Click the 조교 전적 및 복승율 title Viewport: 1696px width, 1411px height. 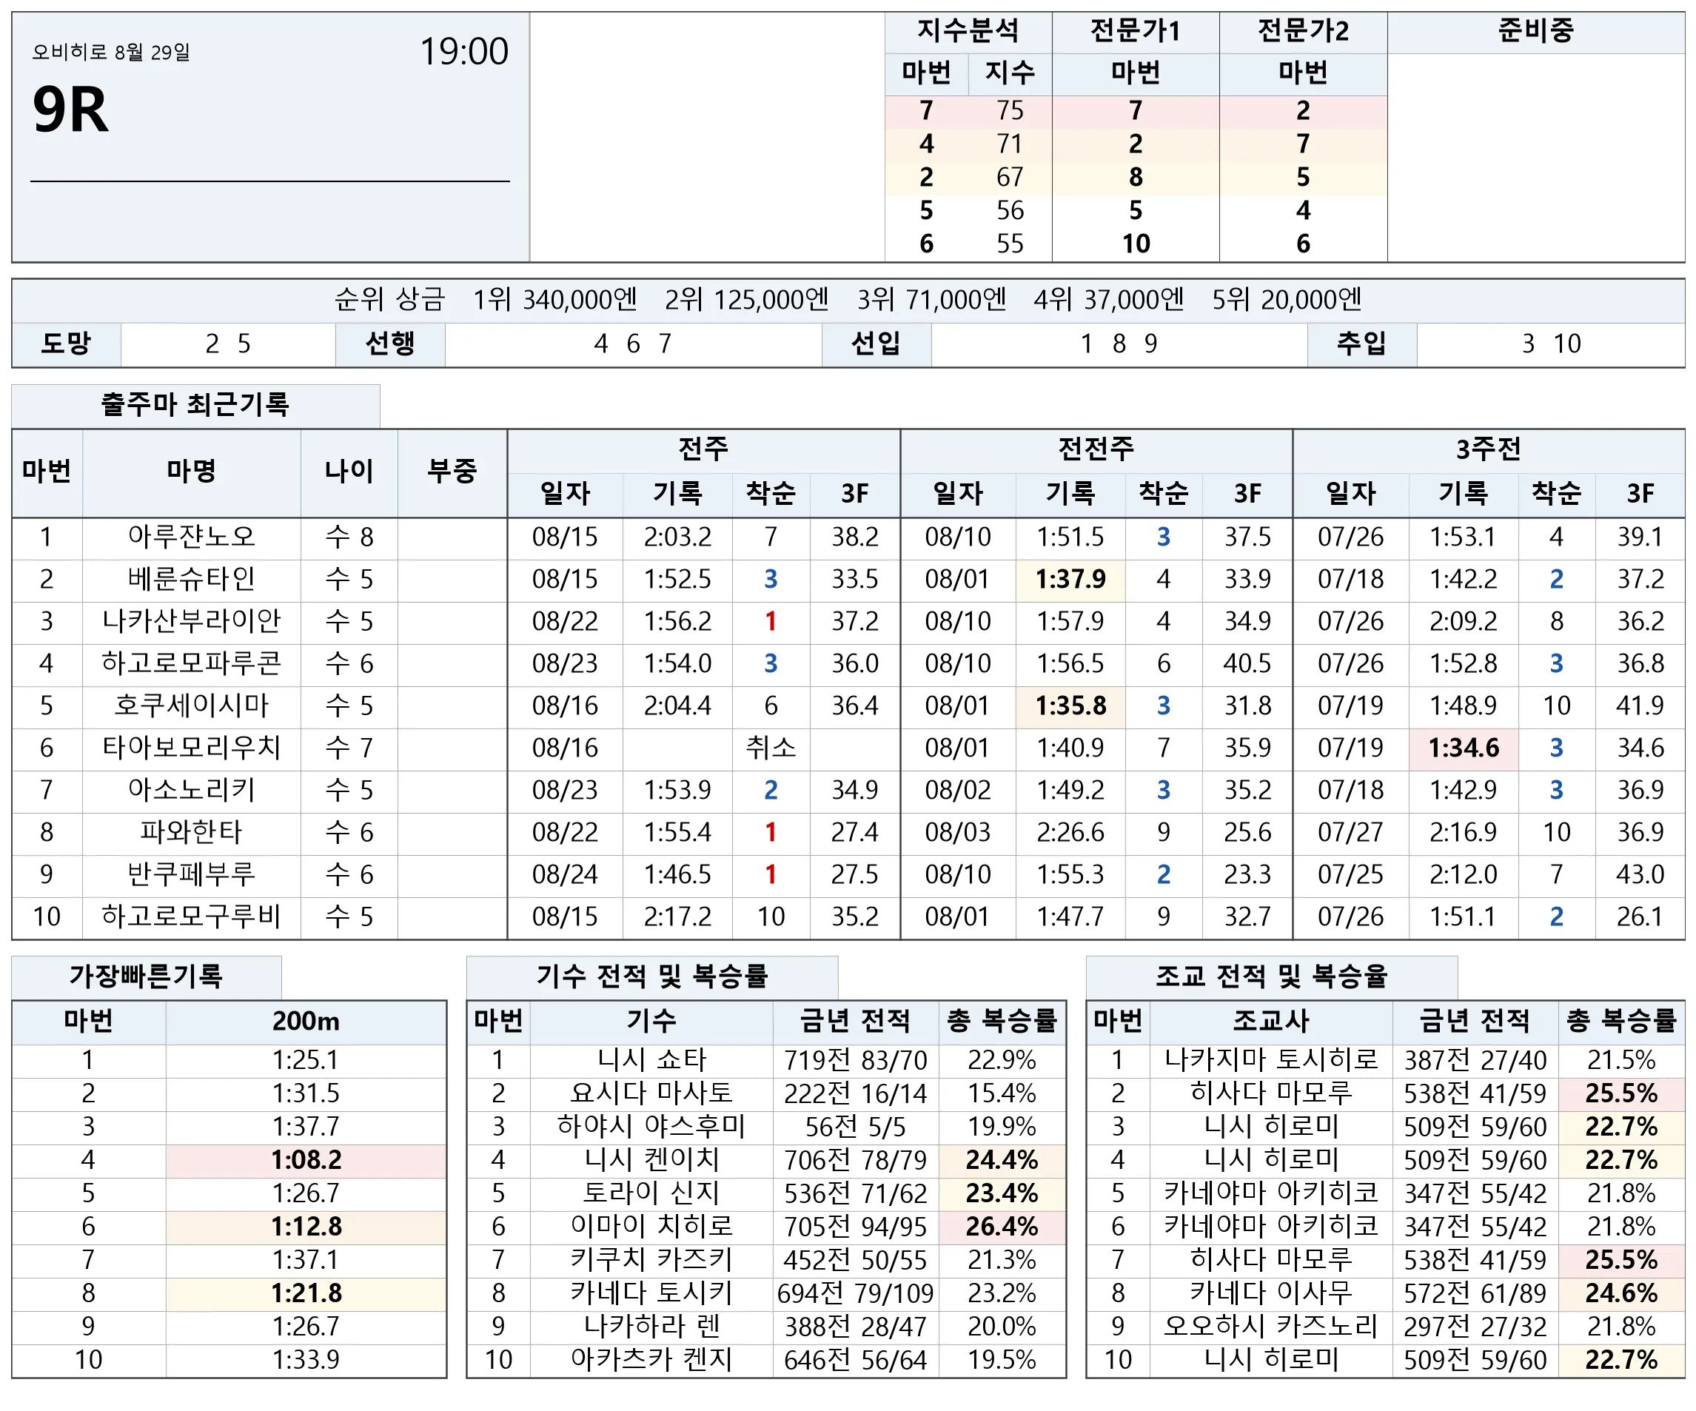coord(1271,977)
